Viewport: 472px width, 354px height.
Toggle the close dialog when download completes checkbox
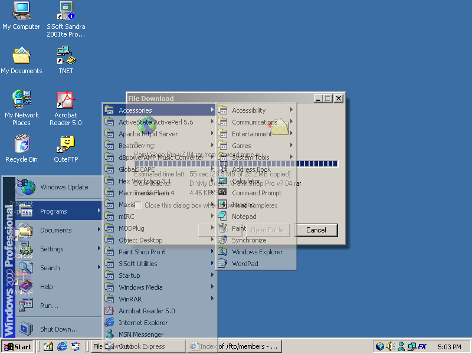138,205
